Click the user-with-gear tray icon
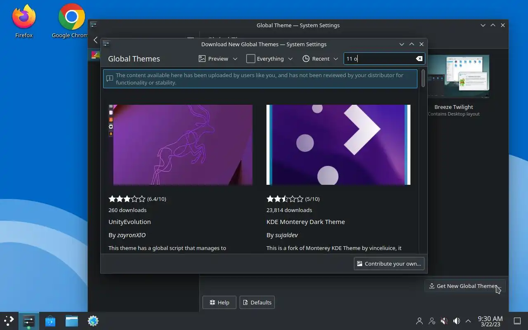Screen dimensions: 528x330 pos(432,321)
